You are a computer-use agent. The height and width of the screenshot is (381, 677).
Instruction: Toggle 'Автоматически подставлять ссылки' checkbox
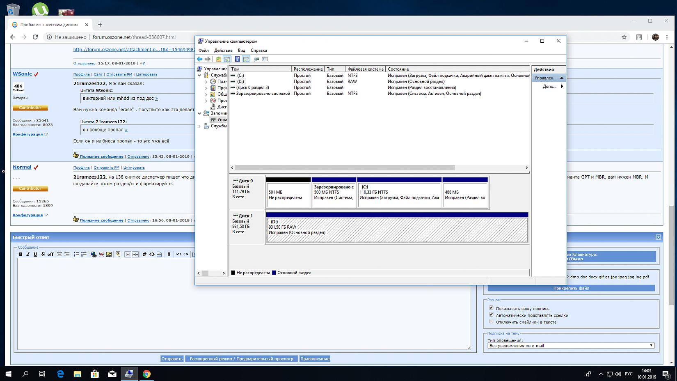[491, 315]
